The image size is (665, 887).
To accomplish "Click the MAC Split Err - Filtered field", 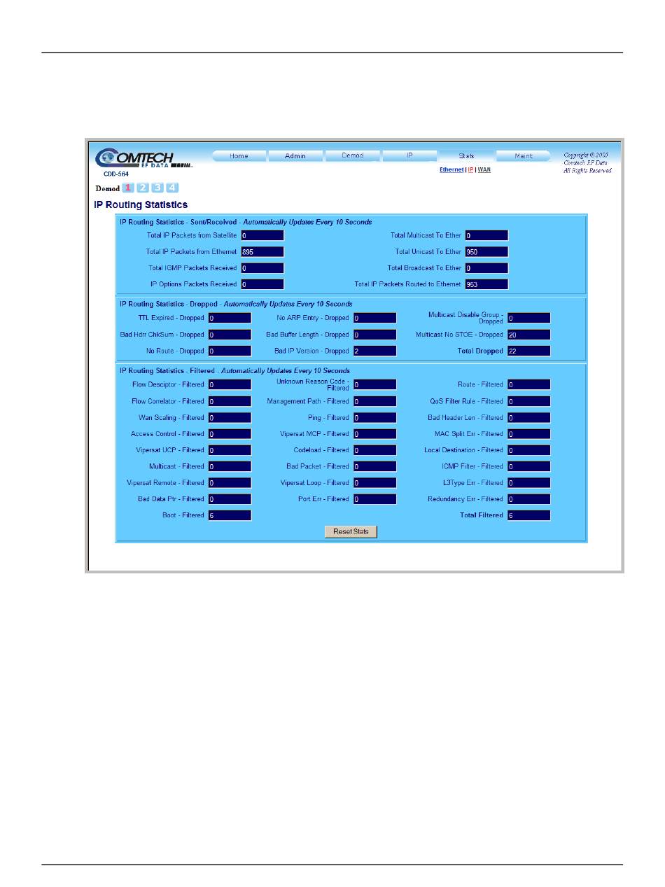I will [528, 434].
